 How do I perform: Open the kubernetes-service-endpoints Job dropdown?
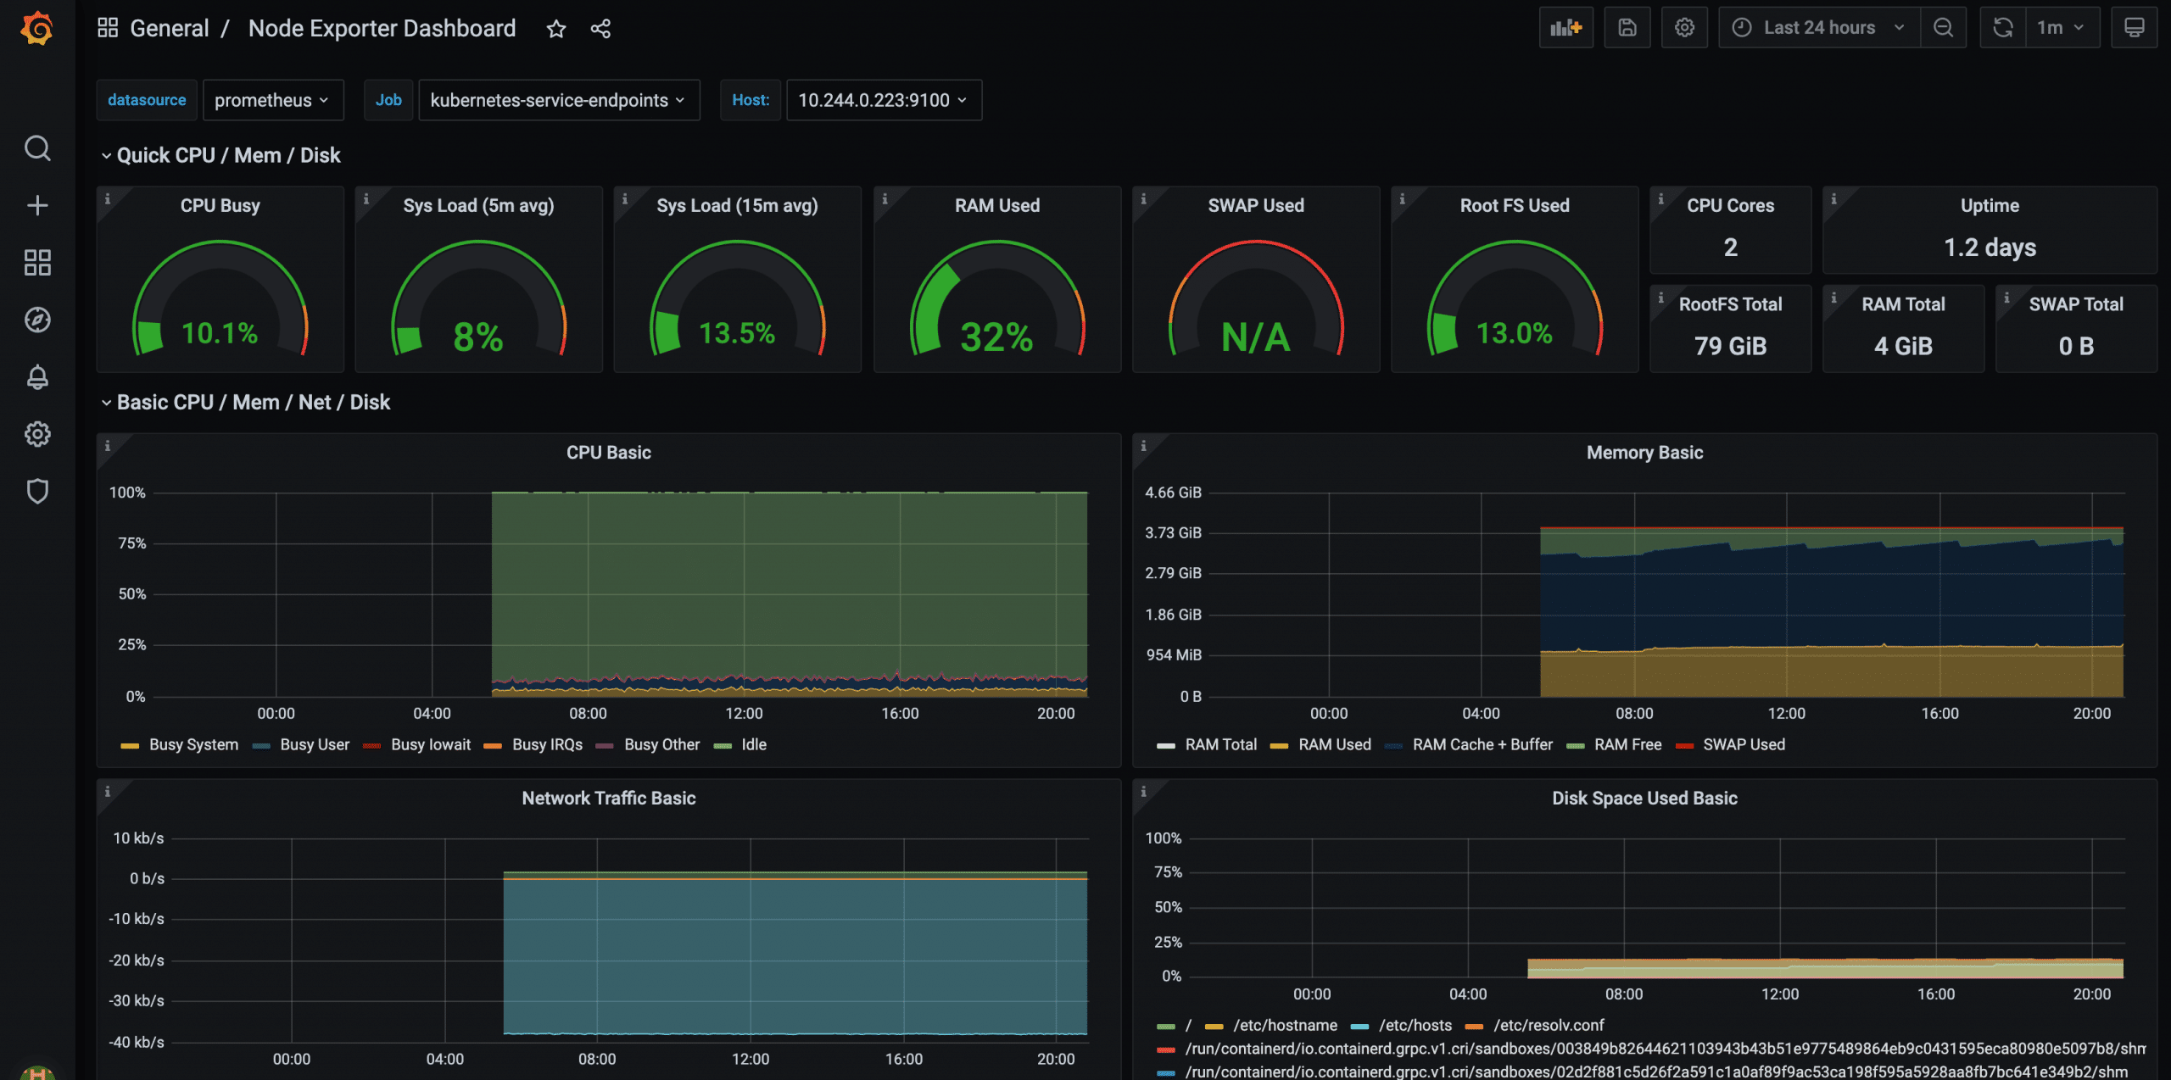[x=558, y=100]
